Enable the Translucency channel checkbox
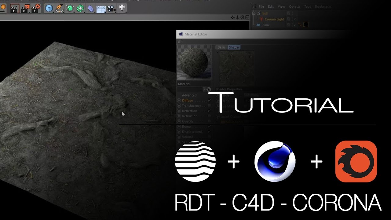The image size is (391, 220). click(209, 106)
